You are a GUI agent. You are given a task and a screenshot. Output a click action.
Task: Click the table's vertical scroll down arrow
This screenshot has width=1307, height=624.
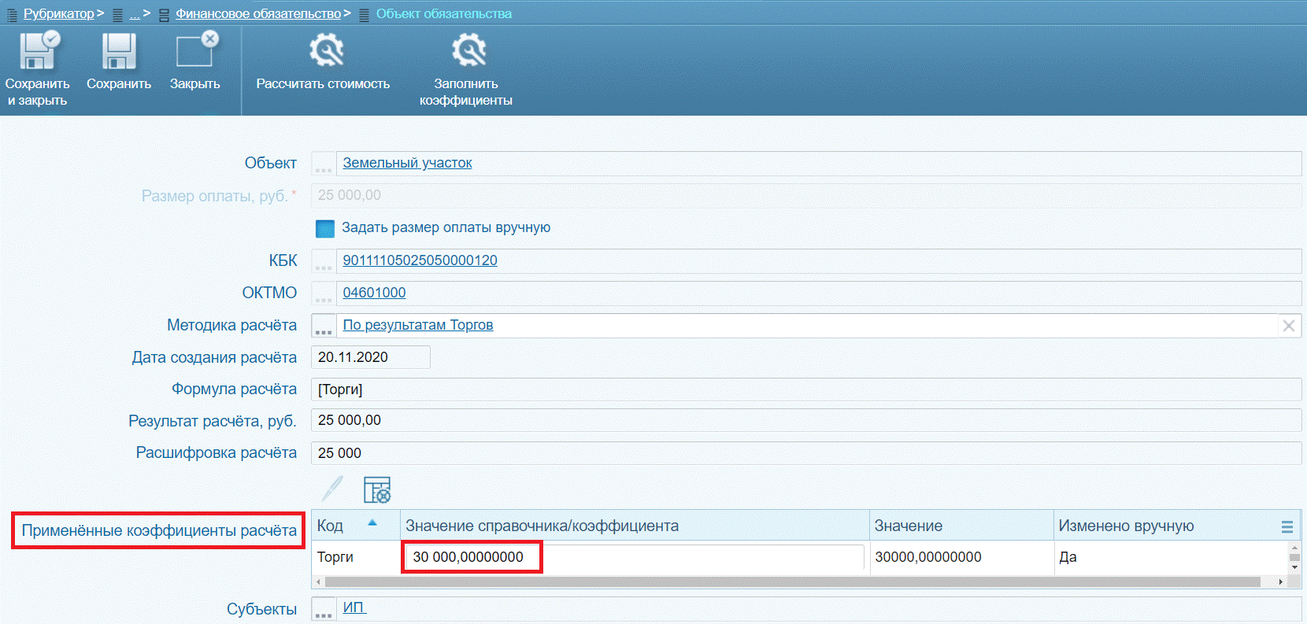click(x=1294, y=567)
